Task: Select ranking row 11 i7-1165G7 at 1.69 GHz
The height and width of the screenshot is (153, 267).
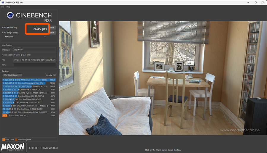Action: [29, 112]
